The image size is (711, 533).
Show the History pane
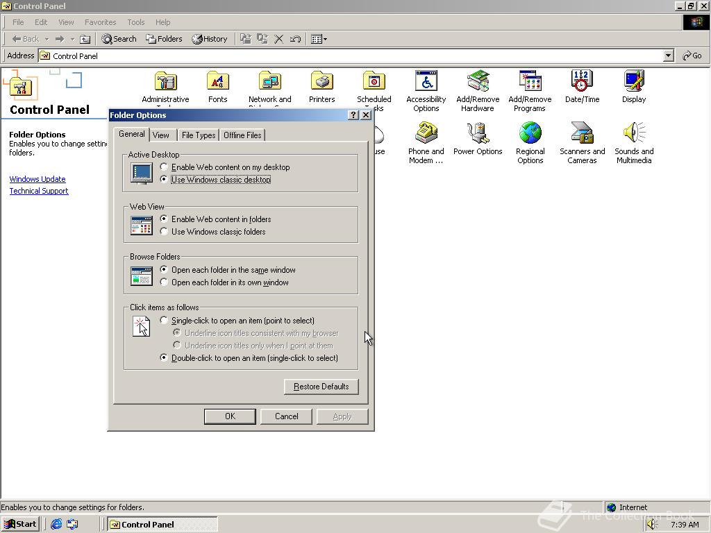pos(210,39)
